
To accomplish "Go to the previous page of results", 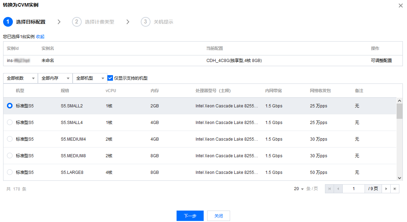I will point(338,189).
